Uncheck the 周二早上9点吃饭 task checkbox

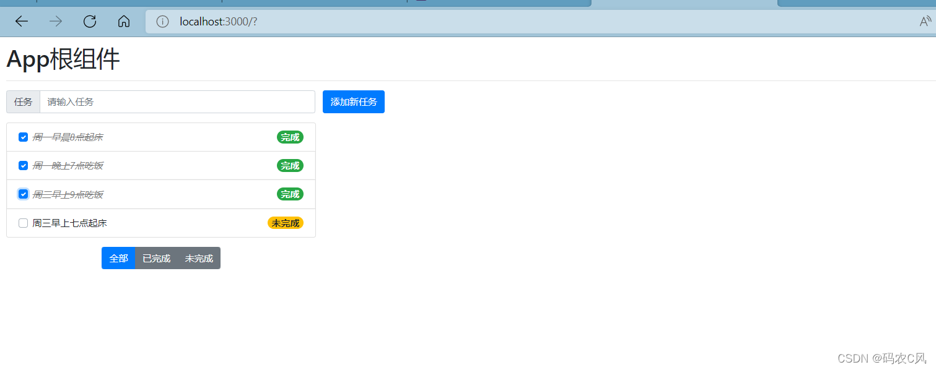click(23, 194)
